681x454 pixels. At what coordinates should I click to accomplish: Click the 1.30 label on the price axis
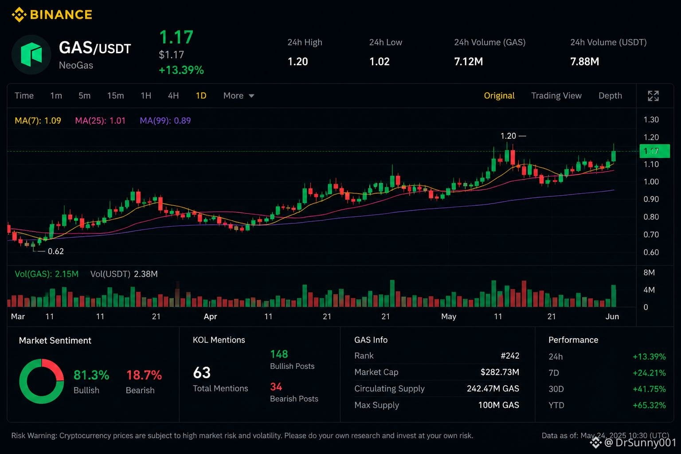pyautogui.click(x=651, y=120)
